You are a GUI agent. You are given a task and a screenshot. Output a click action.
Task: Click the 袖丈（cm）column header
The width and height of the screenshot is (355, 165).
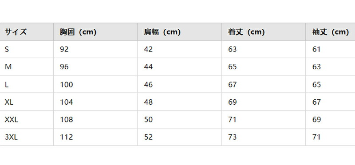[330, 32]
